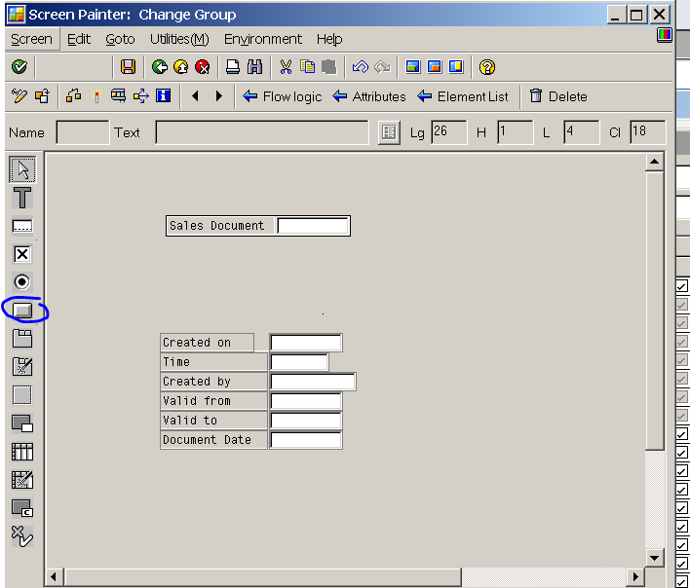Click the Element List button

coord(463,96)
